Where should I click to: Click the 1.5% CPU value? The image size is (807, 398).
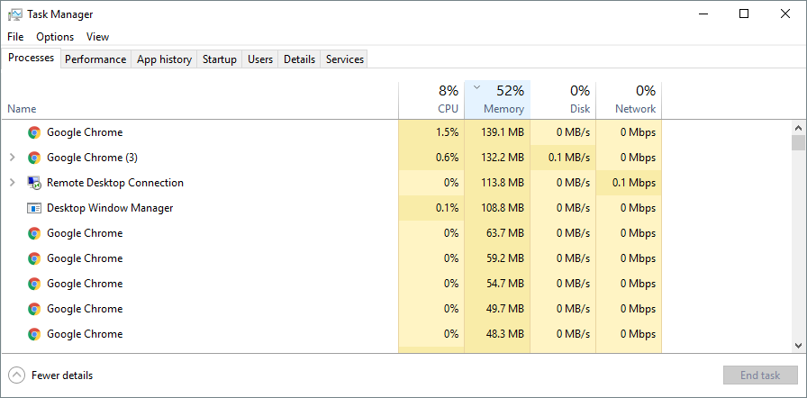click(448, 132)
